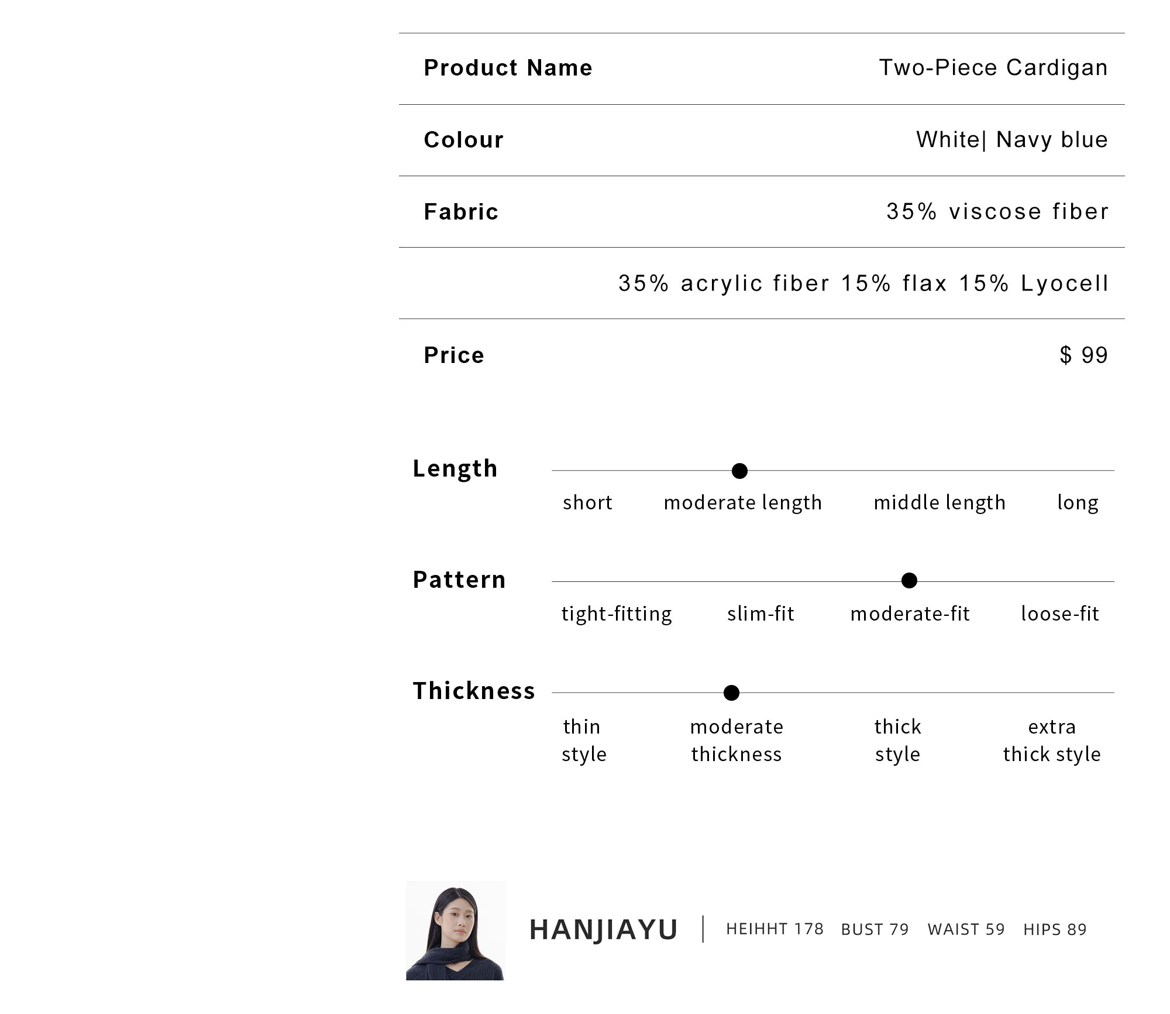
Task: Click the Thickness slider dot
Action: click(731, 693)
